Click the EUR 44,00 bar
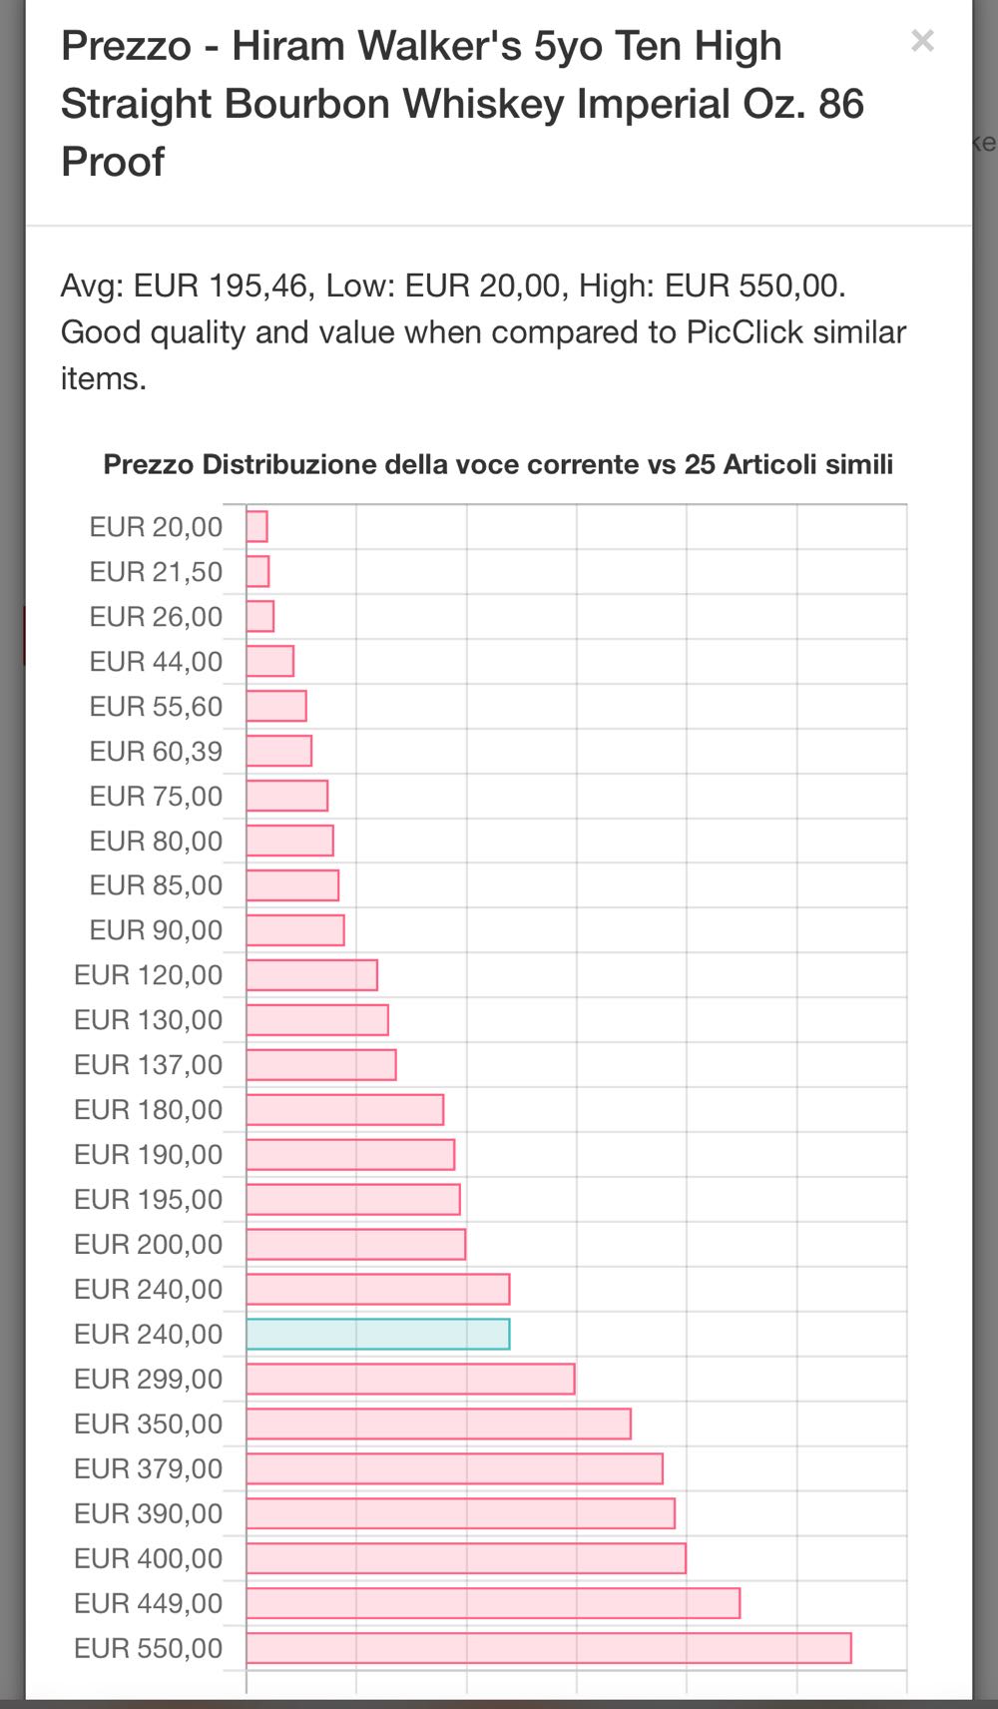The image size is (998, 1709). tap(270, 661)
